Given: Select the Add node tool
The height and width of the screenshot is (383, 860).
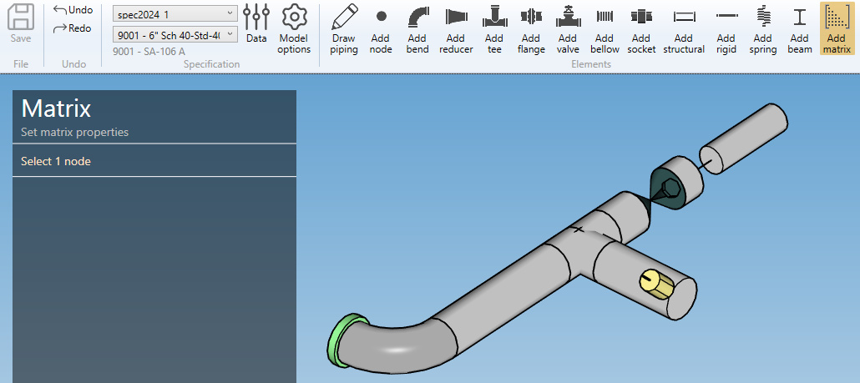Looking at the screenshot, I should pyautogui.click(x=381, y=29).
